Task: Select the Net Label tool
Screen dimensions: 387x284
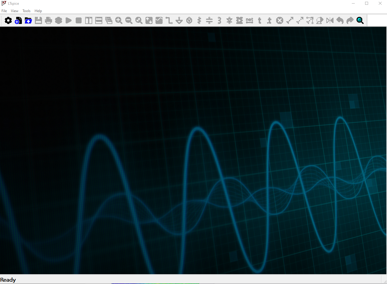Action: (x=250, y=20)
